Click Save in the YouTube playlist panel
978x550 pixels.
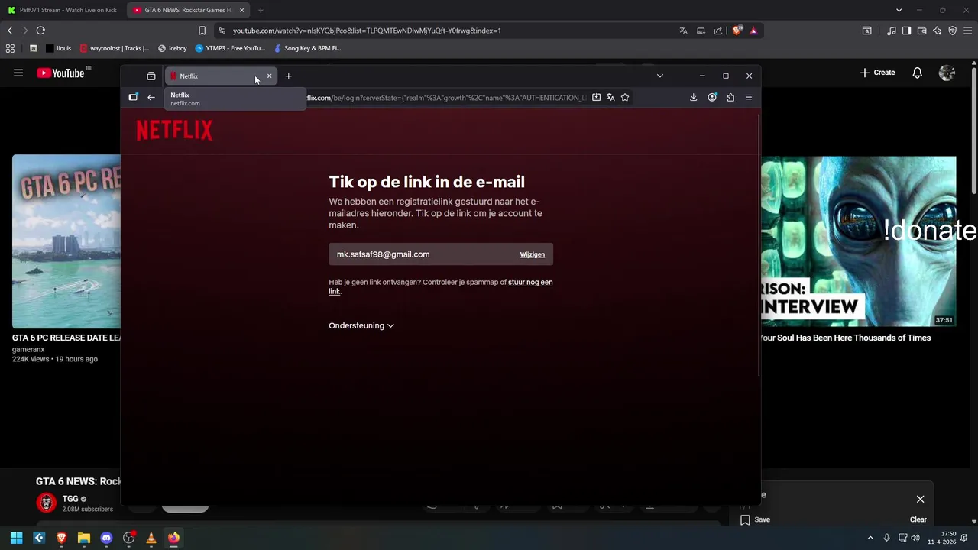coord(755,519)
